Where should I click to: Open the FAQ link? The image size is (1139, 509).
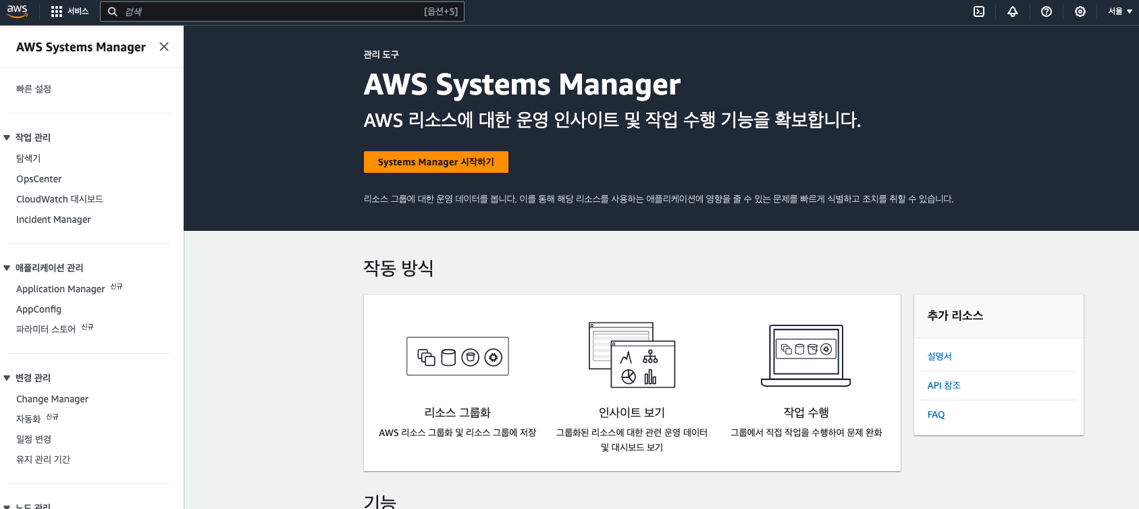(x=936, y=414)
